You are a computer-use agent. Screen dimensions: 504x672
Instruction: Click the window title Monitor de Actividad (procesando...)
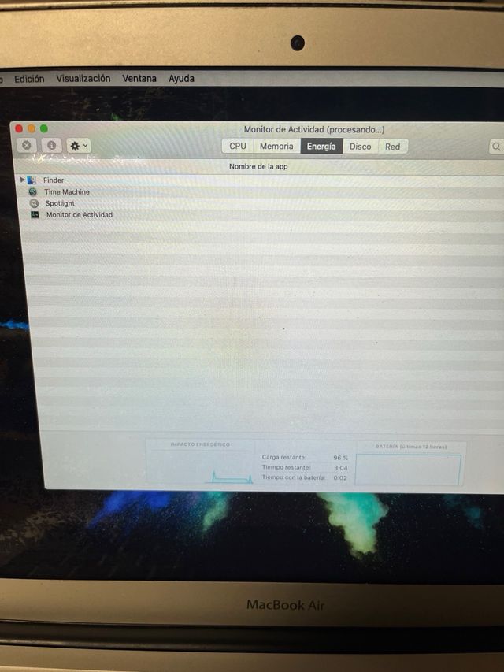314,129
